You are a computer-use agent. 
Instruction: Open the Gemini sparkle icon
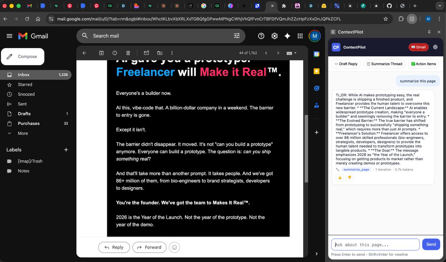(x=287, y=36)
